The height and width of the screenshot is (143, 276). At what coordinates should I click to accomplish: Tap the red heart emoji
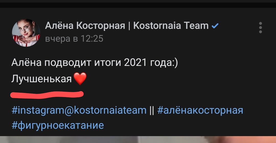(80, 78)
